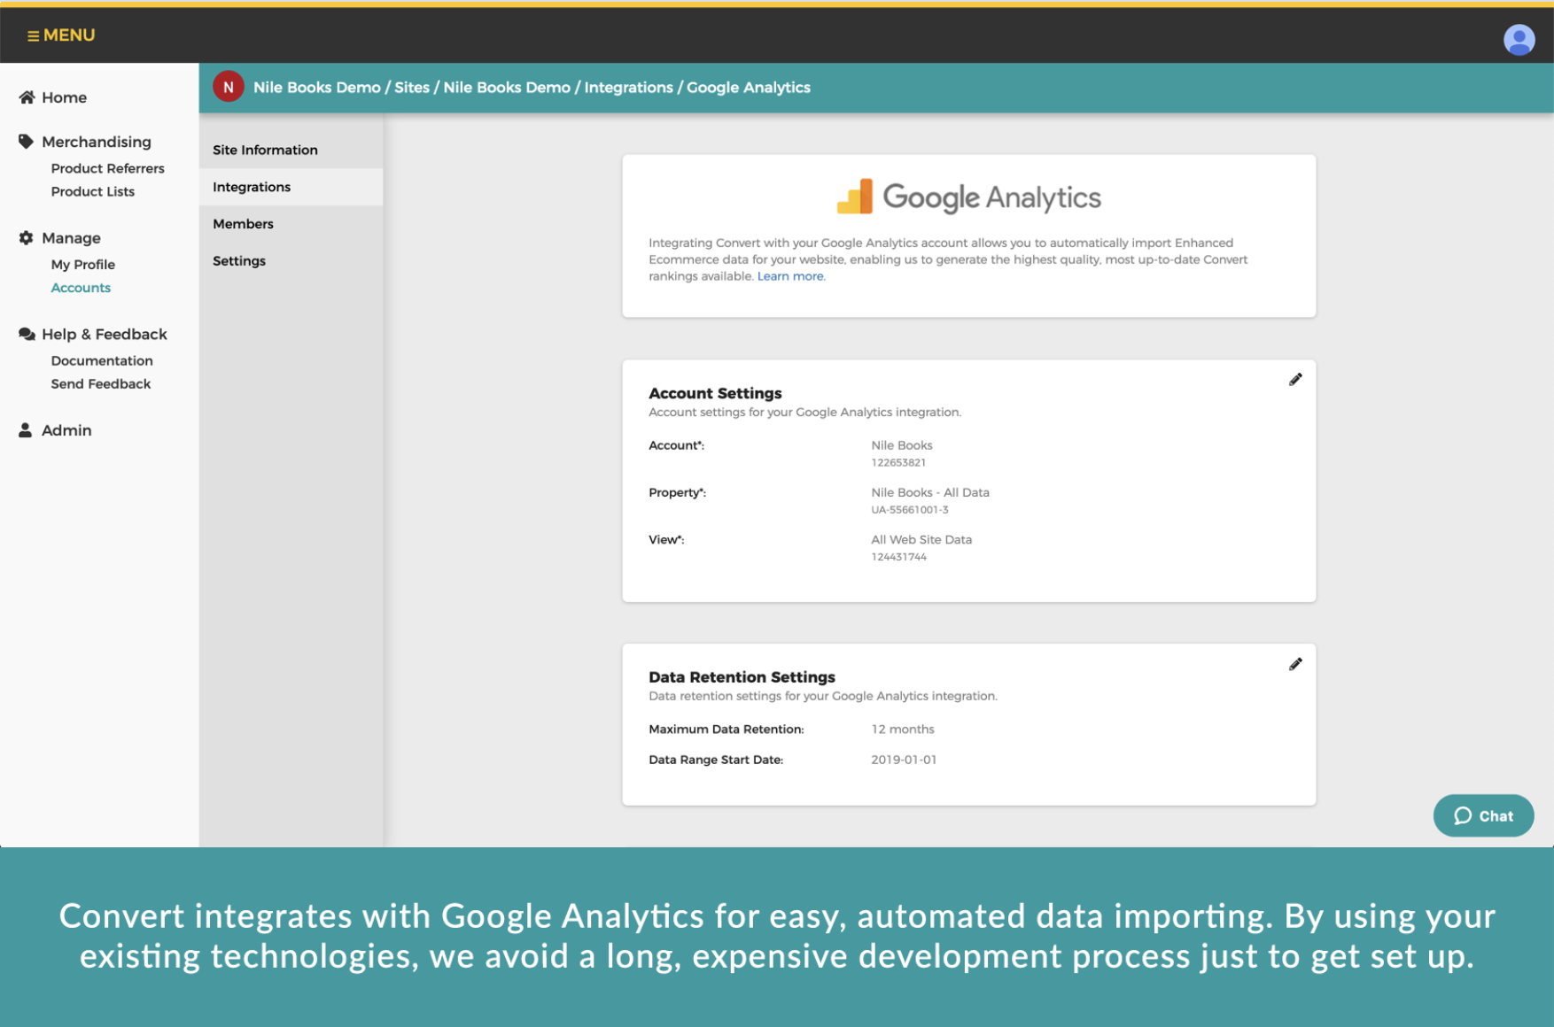This screenshot has width=1554, height=1027.
Task: Click the 2019-01-01 start date value
Action: (x=904, y=760)
